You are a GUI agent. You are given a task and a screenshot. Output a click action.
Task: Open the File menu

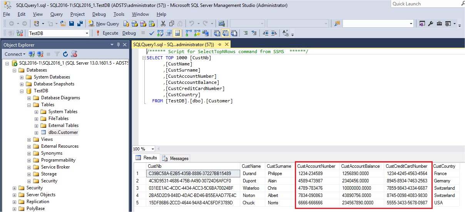[7, 14]
